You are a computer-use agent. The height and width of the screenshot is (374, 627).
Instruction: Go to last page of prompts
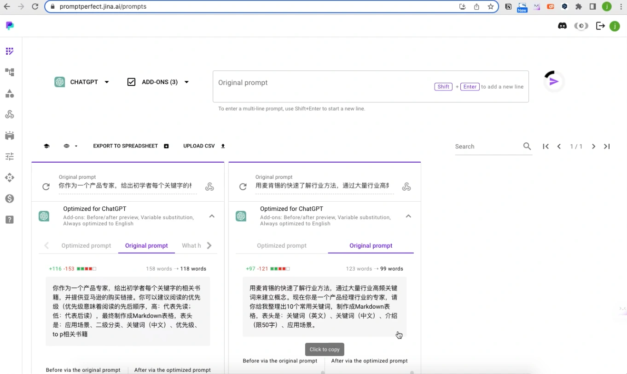coord(607,147)
